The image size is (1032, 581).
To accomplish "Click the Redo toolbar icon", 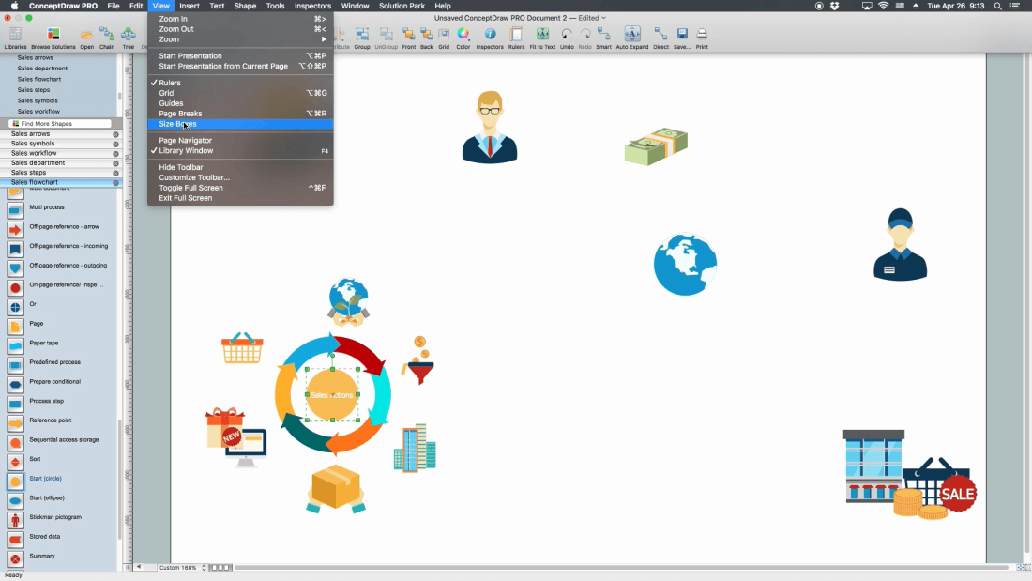I will [585, 38].
